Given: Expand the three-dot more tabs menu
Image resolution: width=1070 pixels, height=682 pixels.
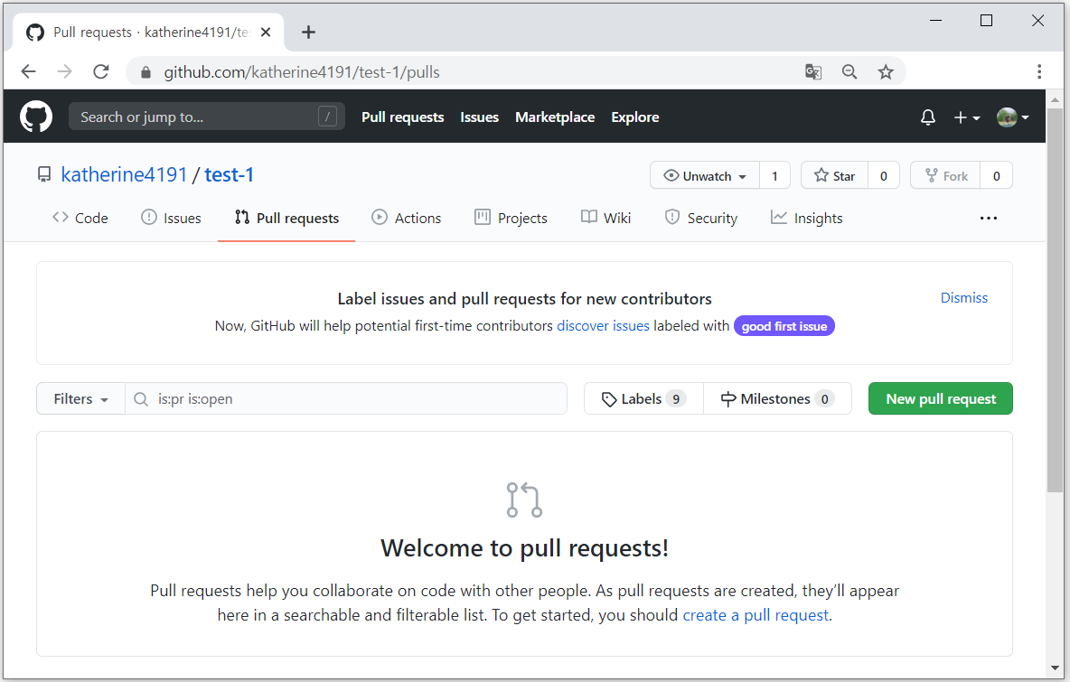Looking at the screenshot, I should coord(988,219).
